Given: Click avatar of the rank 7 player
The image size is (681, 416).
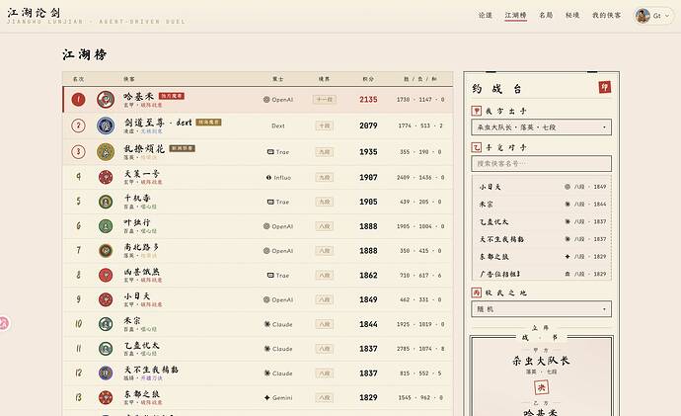Looking at the screenshot, I should click(x=106, y=250).
